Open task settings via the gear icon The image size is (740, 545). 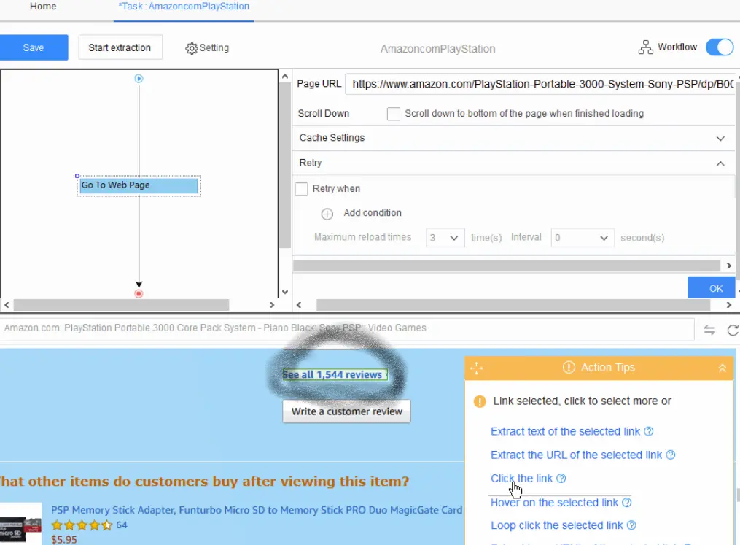[192, 47]
